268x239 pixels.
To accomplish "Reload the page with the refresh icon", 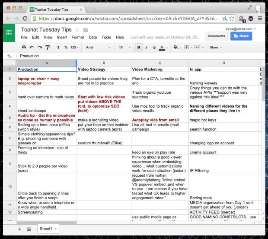I will click(25, 19).
